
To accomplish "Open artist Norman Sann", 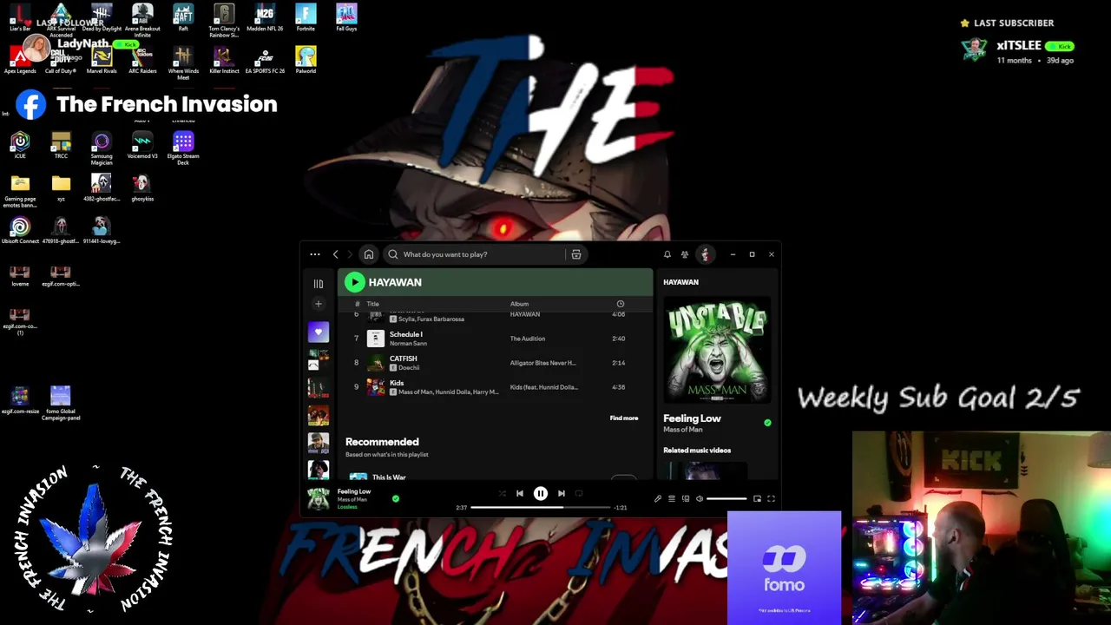I will (x=408, y=344).
